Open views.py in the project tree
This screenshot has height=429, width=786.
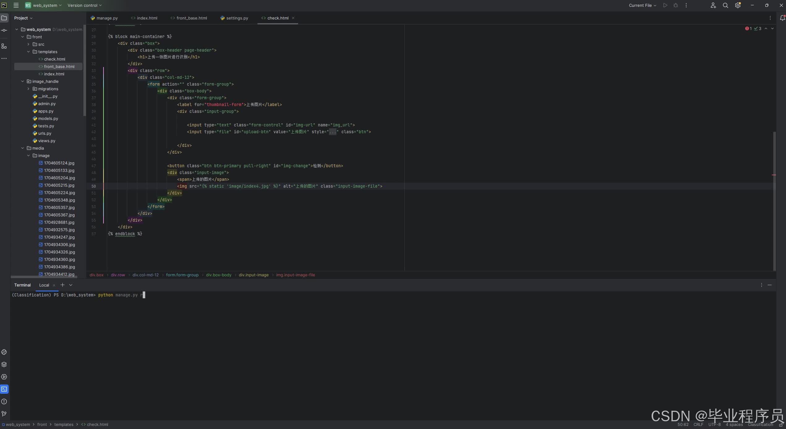click(x=47, y=141)
